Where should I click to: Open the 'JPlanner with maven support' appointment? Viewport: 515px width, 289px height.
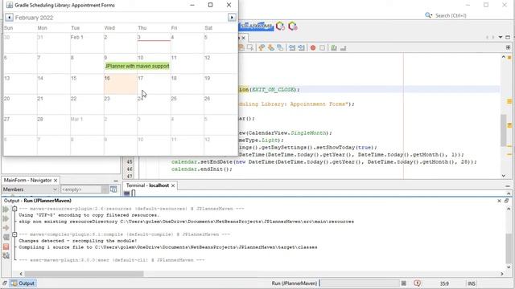[x=138, y=66]
